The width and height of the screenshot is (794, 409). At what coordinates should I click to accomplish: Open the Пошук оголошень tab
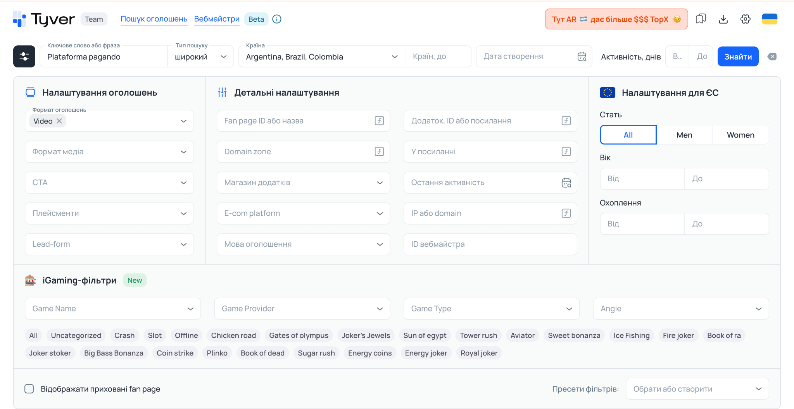(154, 19)
